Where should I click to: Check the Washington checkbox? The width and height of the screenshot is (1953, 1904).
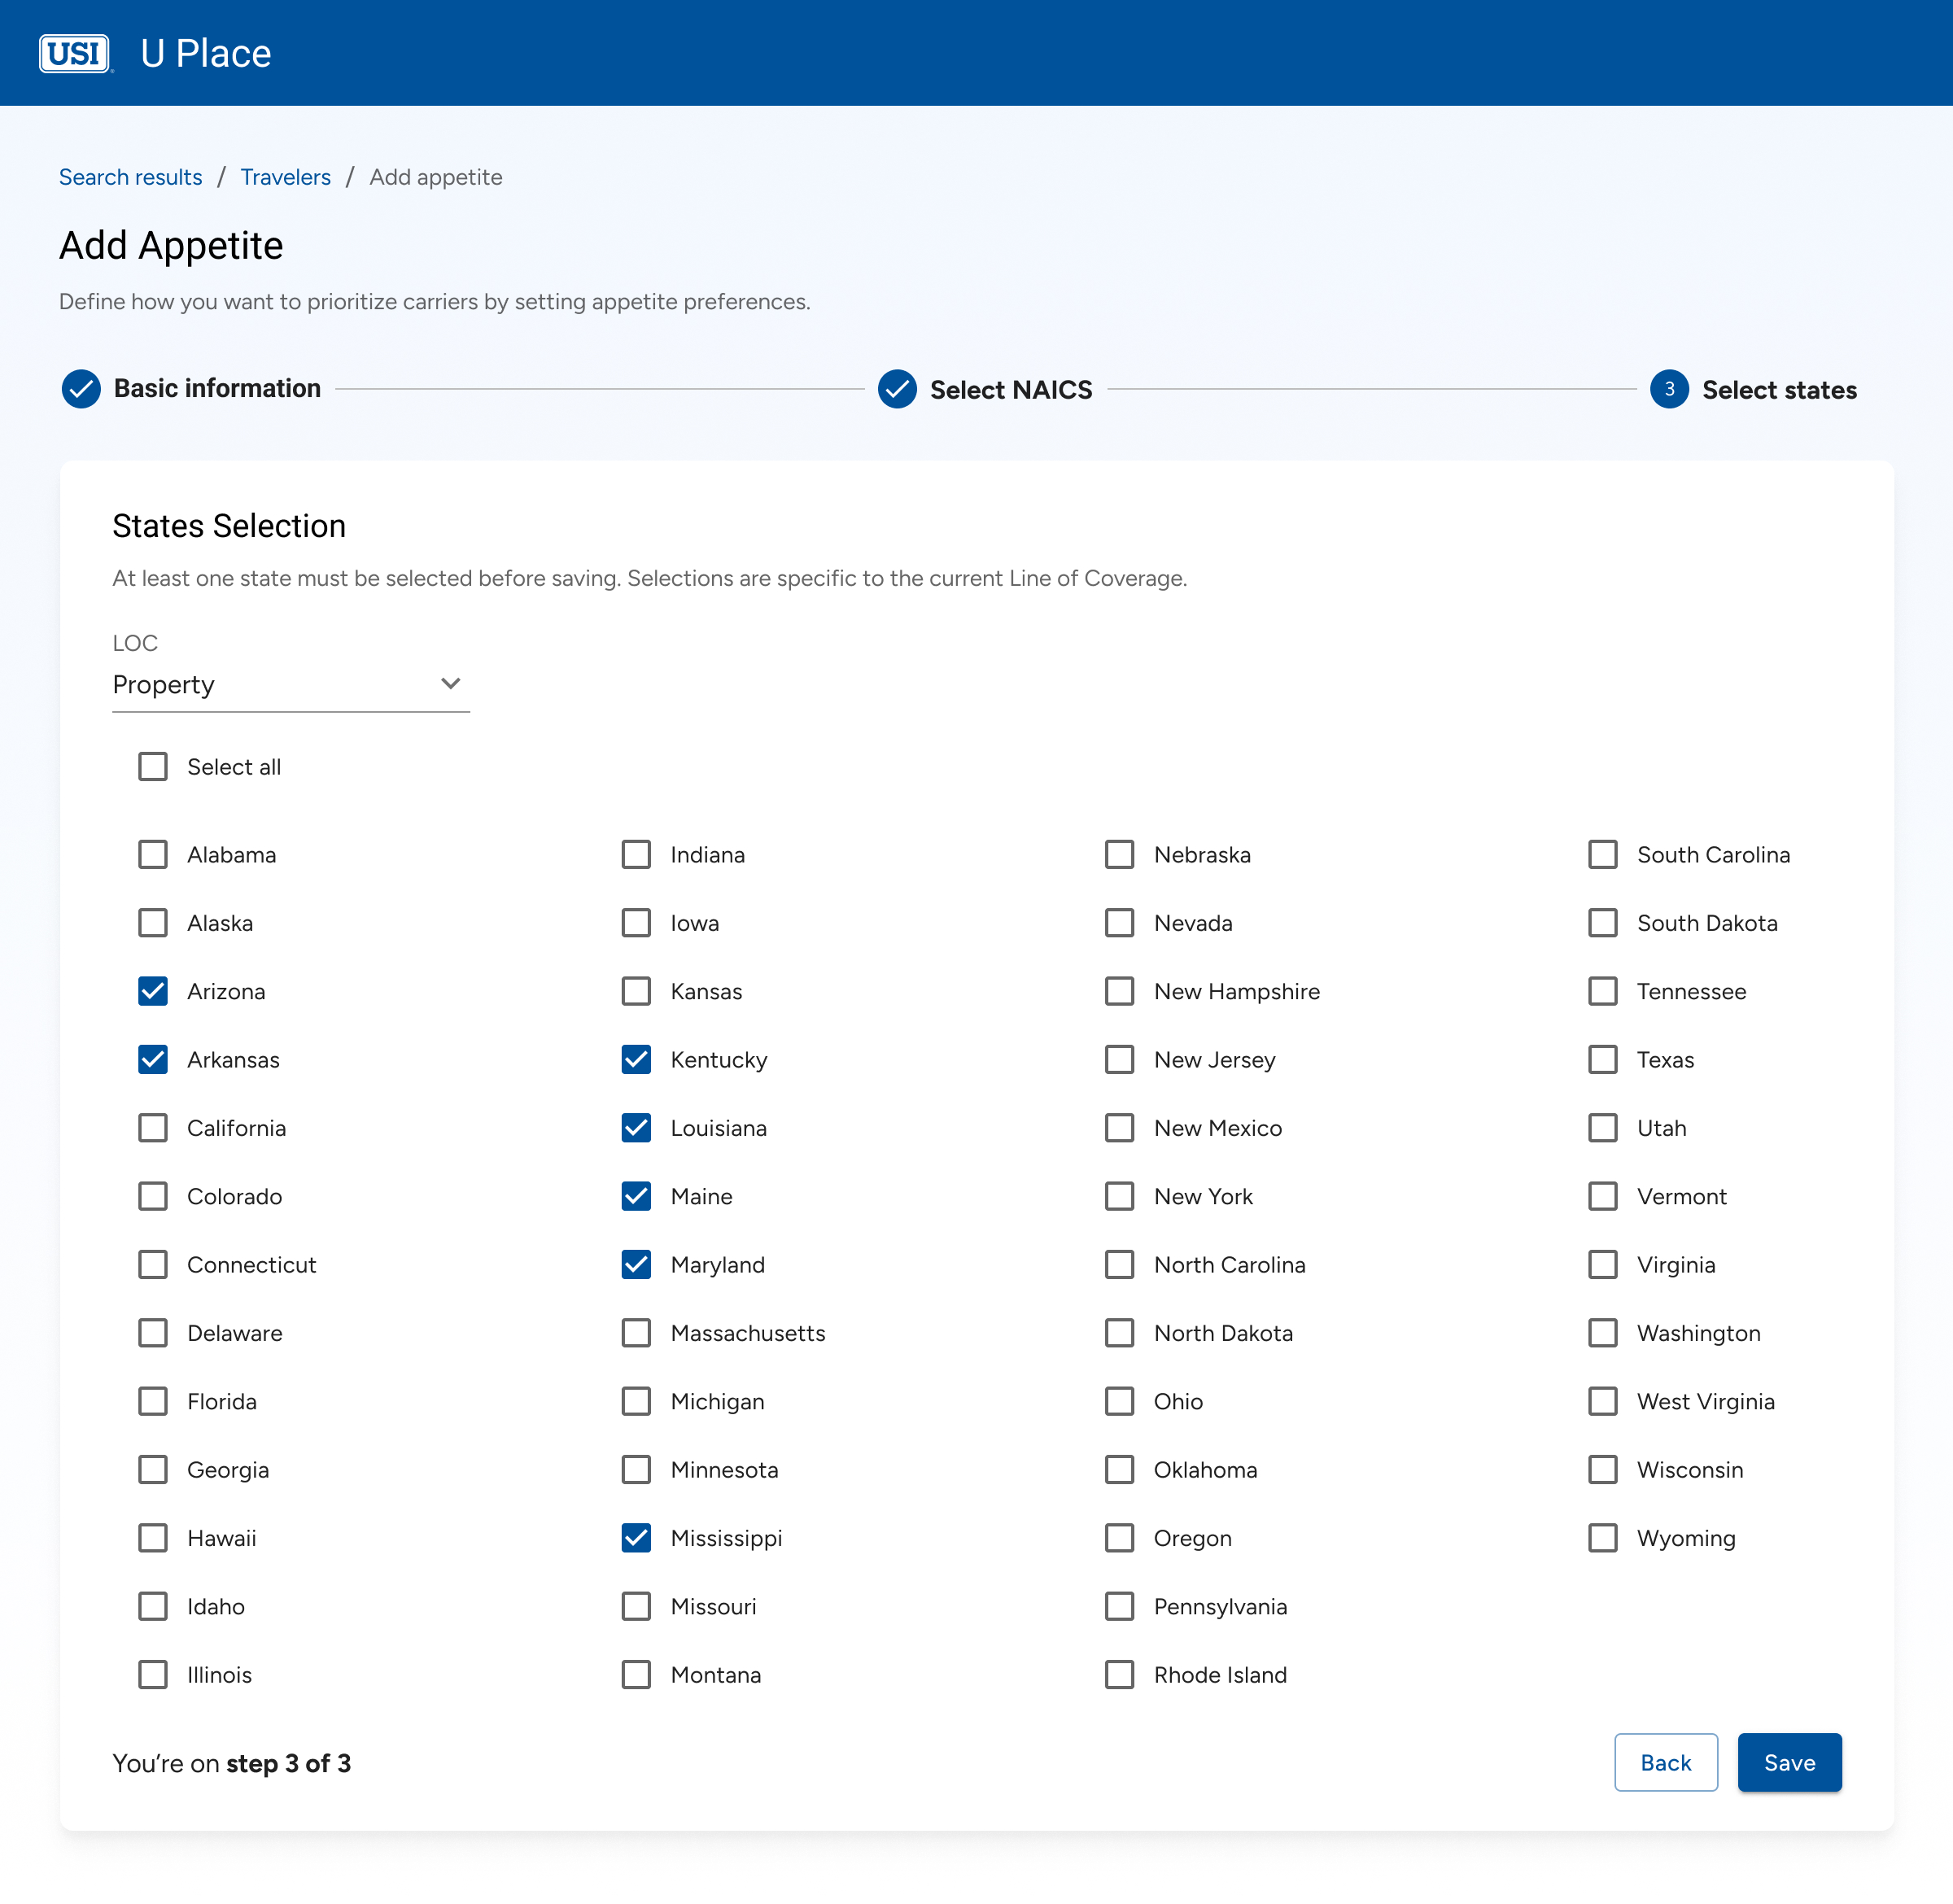[1603, 1333]
